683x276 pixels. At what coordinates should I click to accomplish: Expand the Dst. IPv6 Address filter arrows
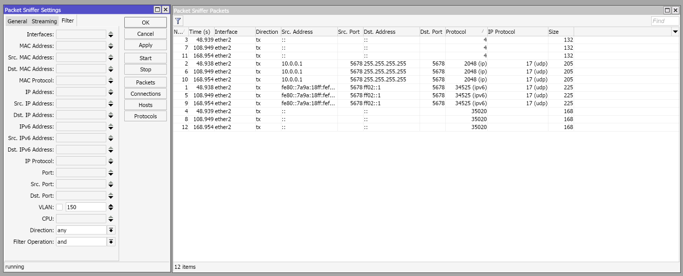point(110,150)
